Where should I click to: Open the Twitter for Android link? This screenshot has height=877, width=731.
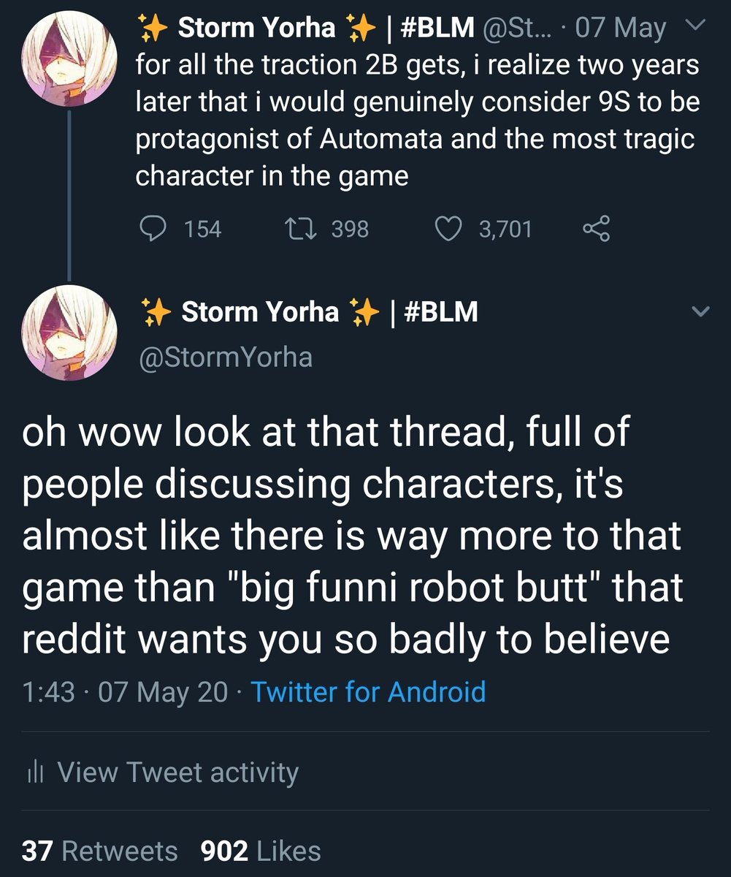point(368,691)
